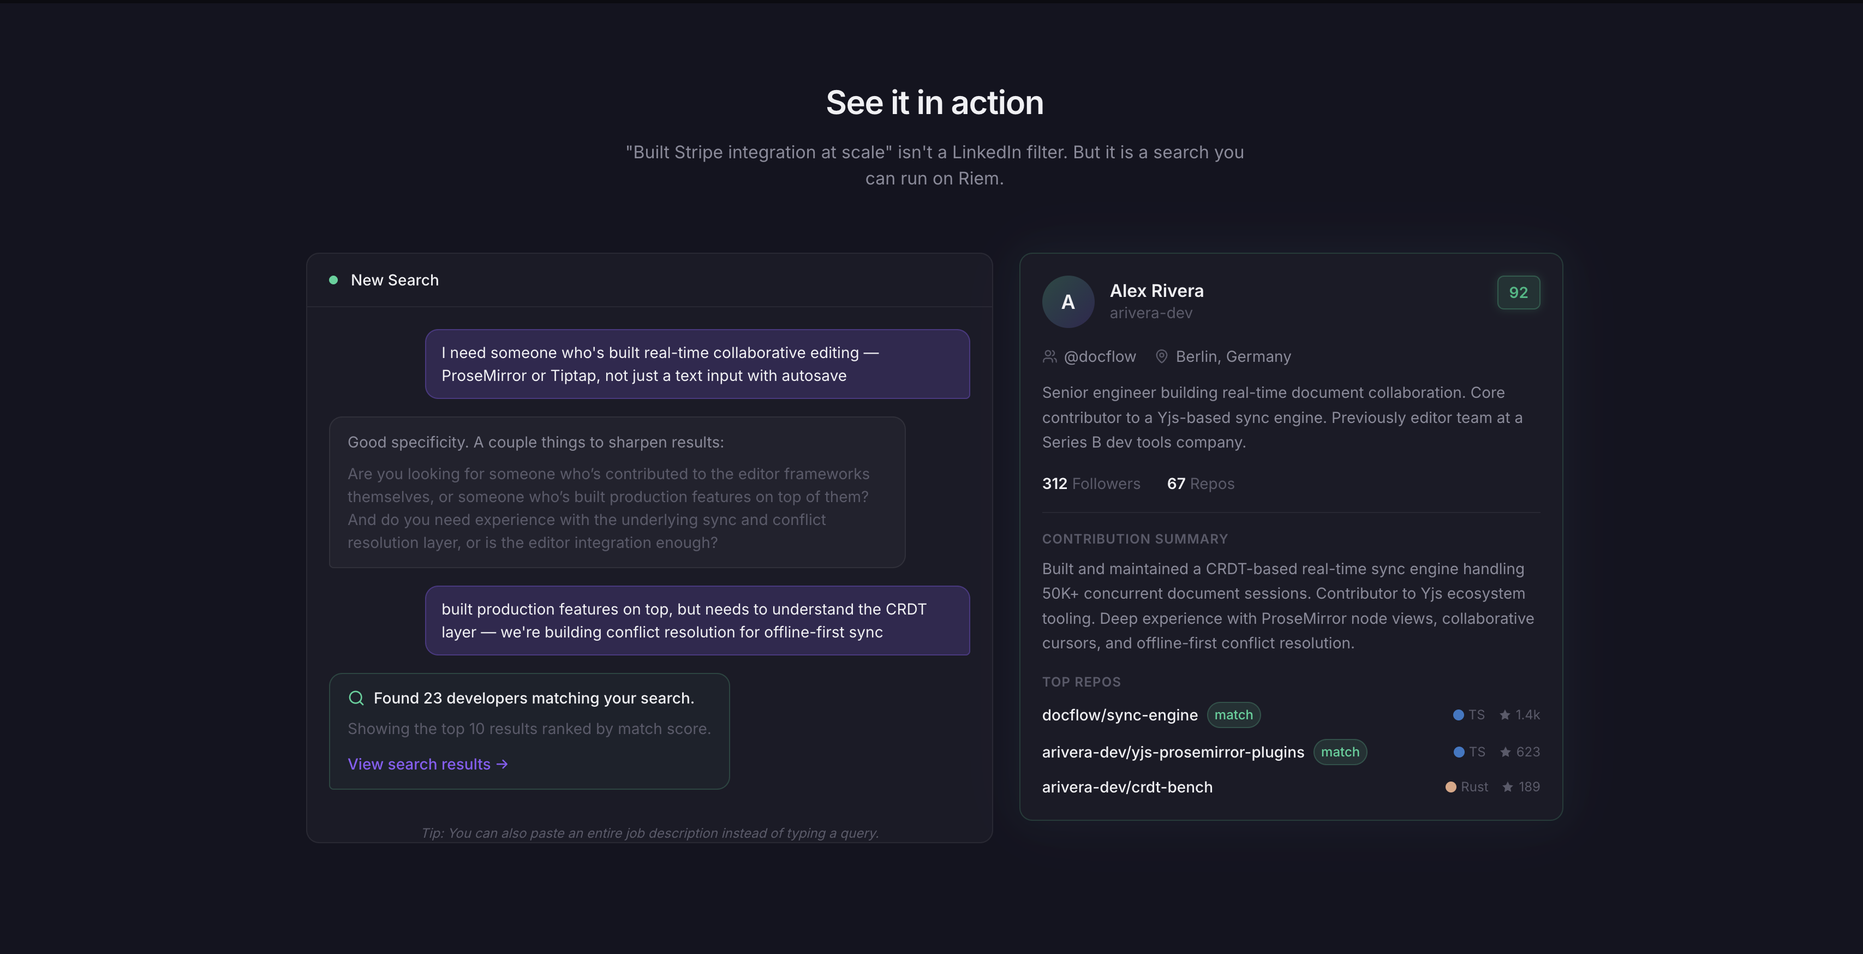The image size is (1863, 954).
Task: Click the @docflow organization link
Action: pyautogui.click(x=1099, y=356)
